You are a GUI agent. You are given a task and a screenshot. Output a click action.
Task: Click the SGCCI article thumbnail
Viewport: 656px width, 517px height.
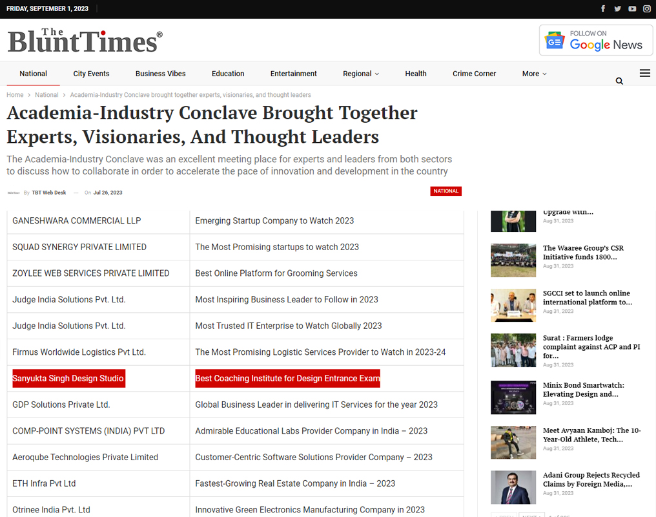pyautogui.click(x=513, y=305)
